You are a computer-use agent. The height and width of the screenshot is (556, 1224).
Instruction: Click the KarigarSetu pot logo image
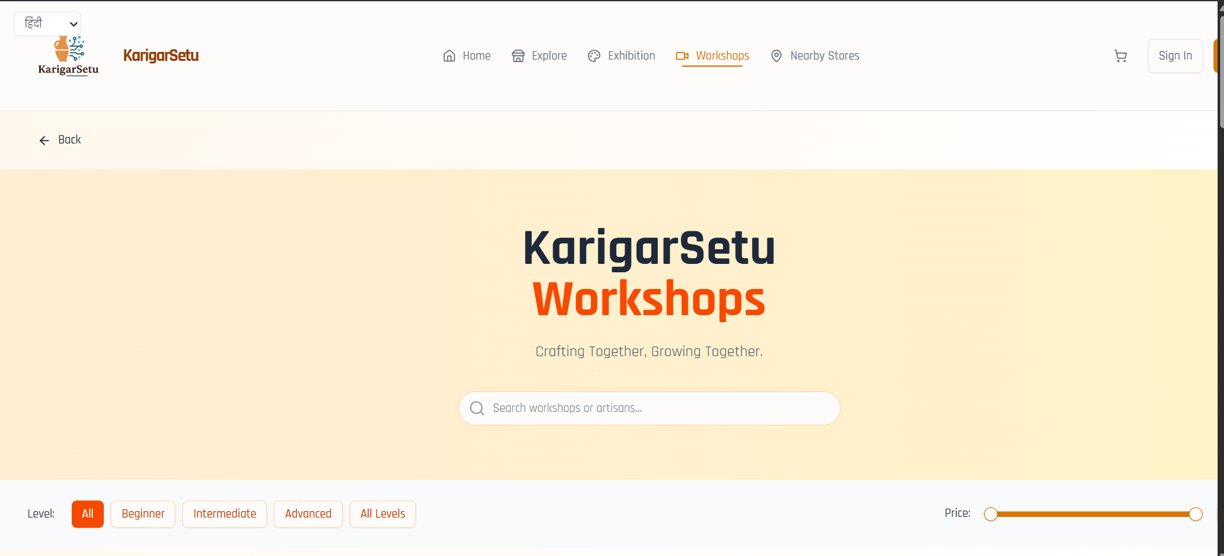[x=69, y=56]
